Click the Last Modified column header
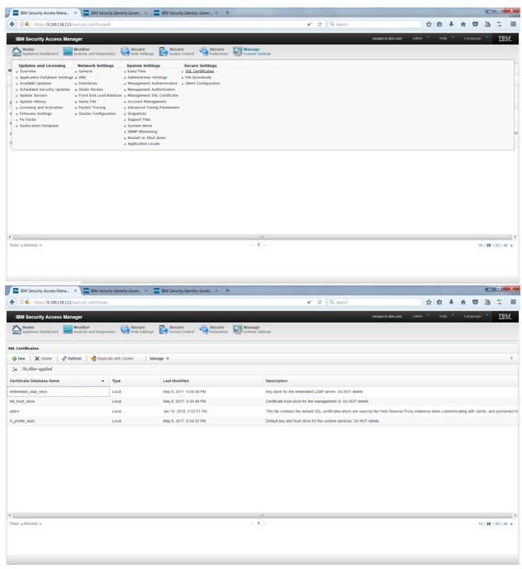Viewport: 522px width, 569px height. [211, 381]
